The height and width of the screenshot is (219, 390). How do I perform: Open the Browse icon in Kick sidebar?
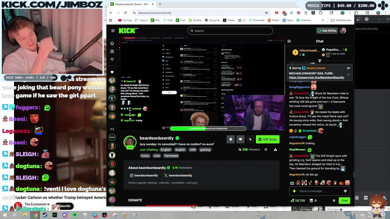tap(112, 51)
